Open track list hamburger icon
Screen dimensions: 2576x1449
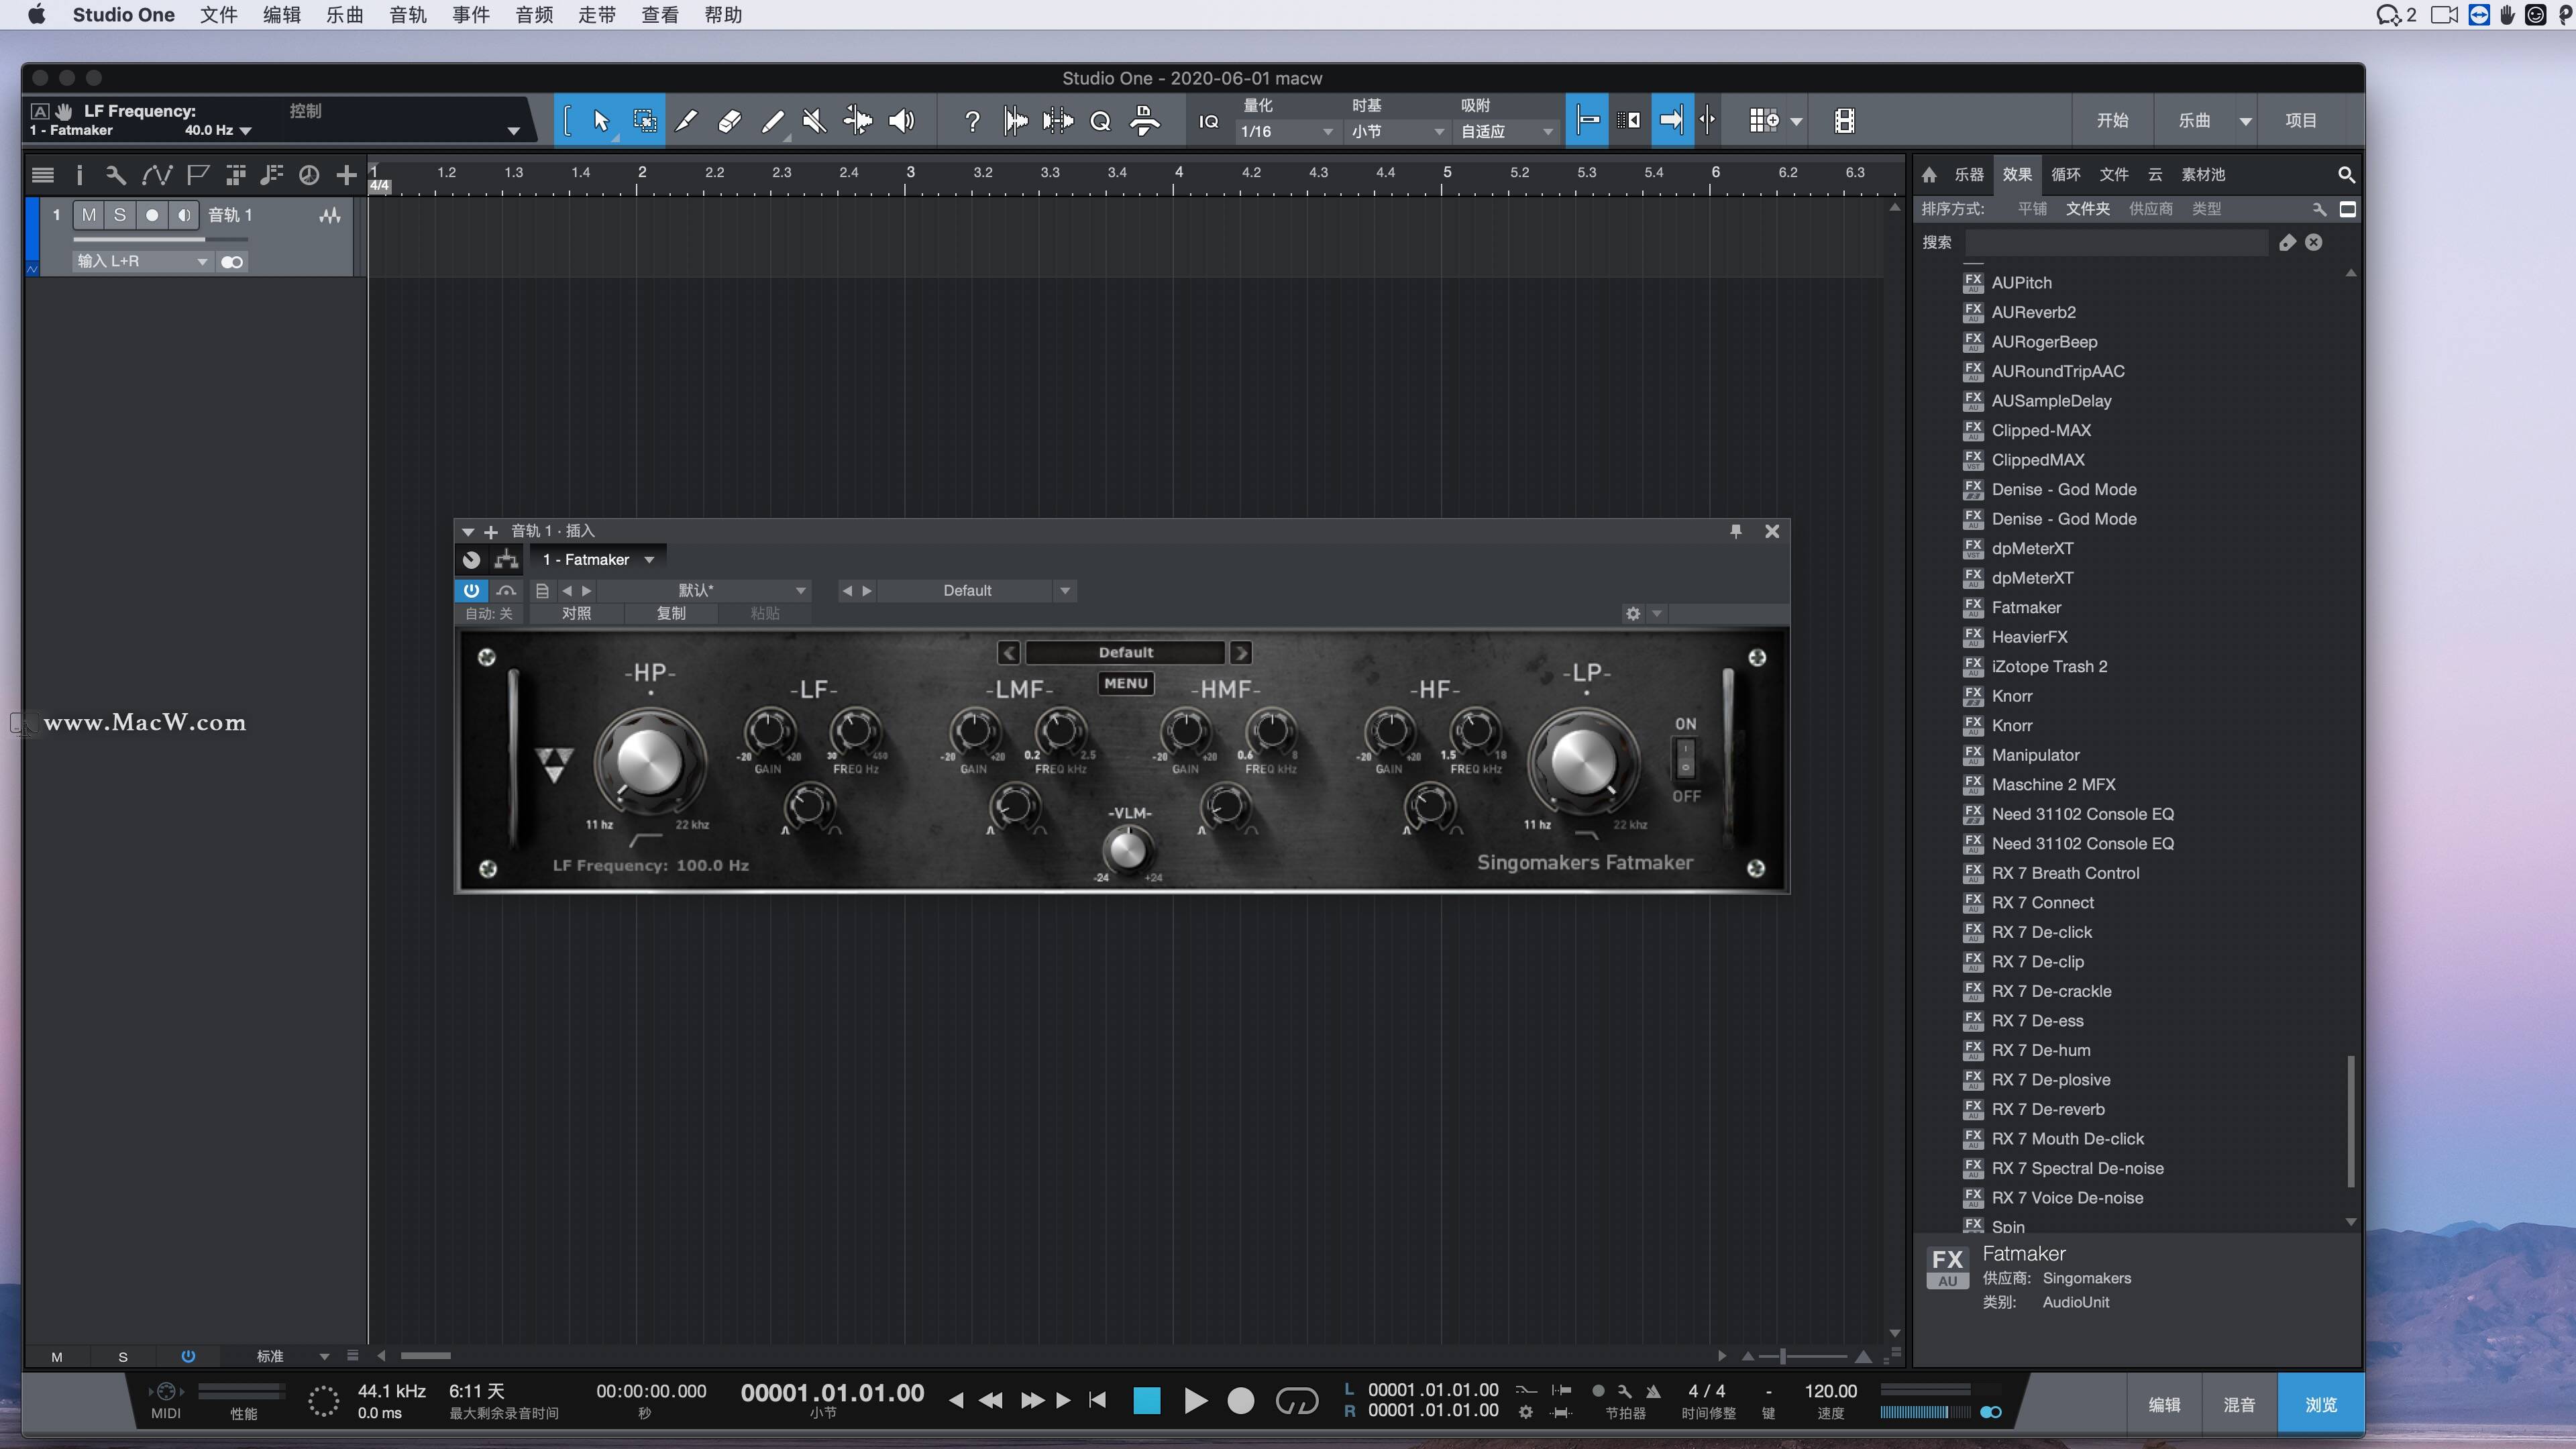click(42, 175)
